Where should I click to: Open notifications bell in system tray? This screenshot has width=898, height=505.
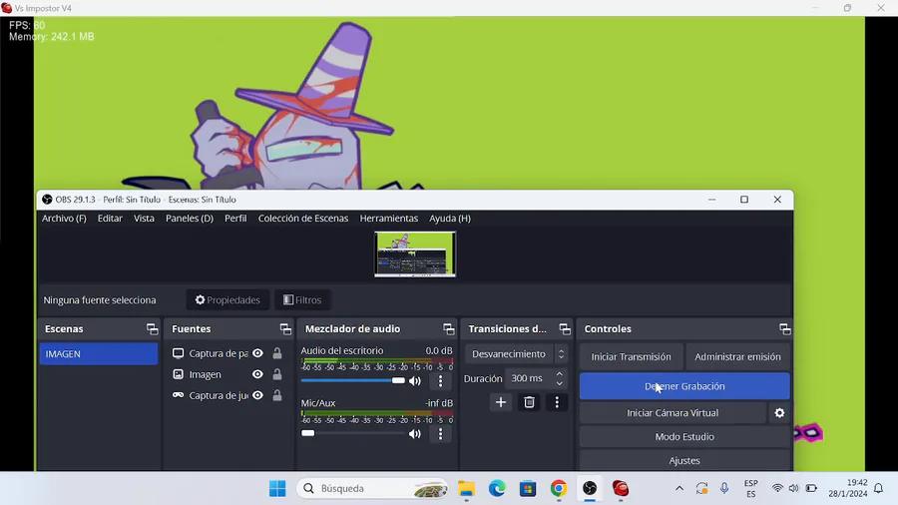[x=878, y=488]
